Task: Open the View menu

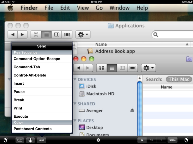Action: point(83,8)
